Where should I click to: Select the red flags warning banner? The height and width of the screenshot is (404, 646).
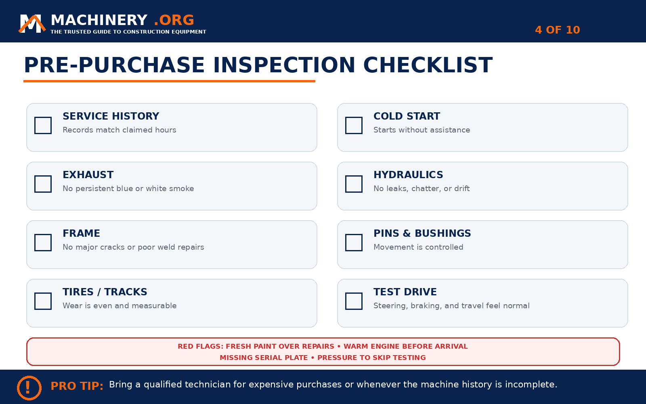click(x=323, y=351)
